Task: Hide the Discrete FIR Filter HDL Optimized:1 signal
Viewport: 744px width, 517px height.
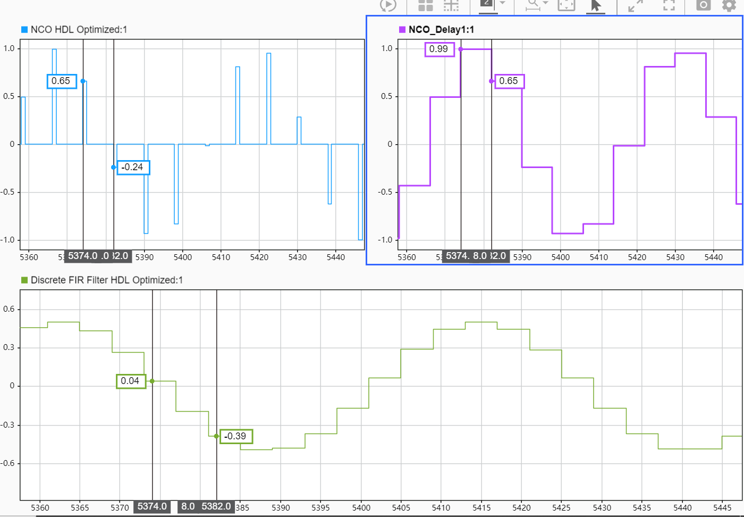Action: [106, 280]
